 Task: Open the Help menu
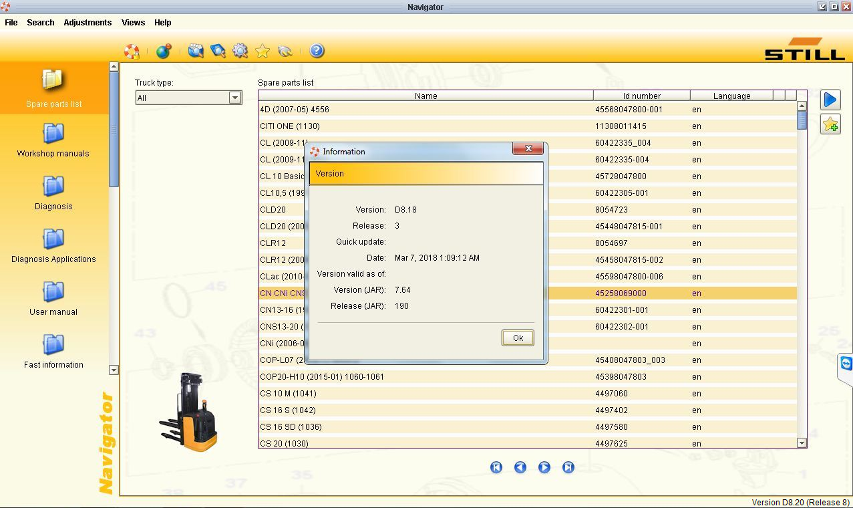(163, 22)
